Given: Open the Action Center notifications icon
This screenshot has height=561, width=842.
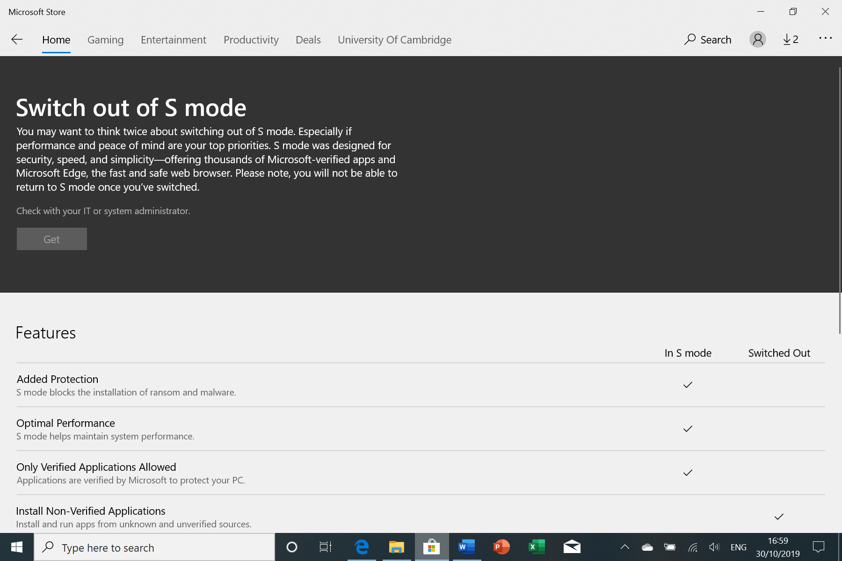Looking at the screenshot, I should point(819,547).
